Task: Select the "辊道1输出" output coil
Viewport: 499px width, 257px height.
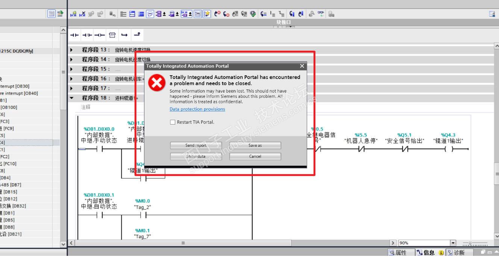Action: pyautogui.click(x=448, y=149)
